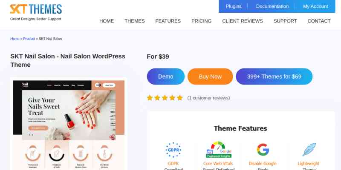
Task: Select Features in navigation menu
Action: point(168,21)
